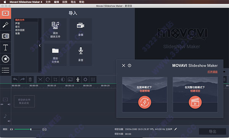Click timeline ruler at 00:00:20
This screenshot has width=229, height=138.
click(x=87, y=86)
